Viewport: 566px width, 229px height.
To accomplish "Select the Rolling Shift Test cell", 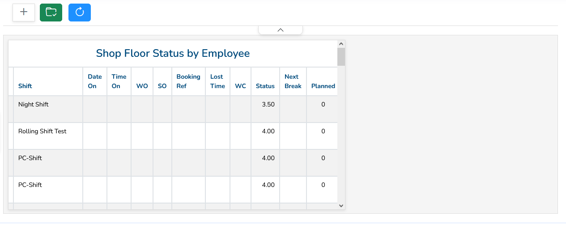I will point(43,131).
